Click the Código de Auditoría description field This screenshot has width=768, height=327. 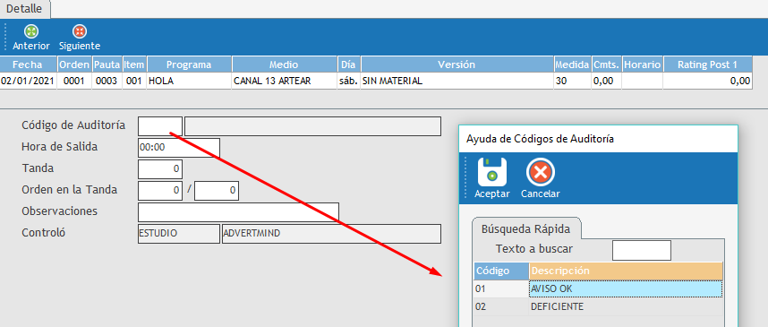pos(313,126)
